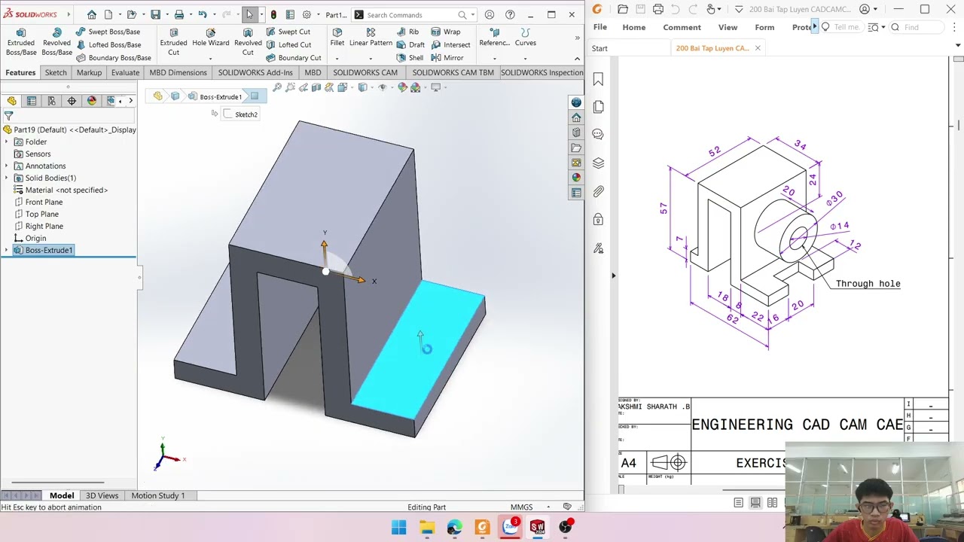Open the Motion Study 1 tab
The height and width of the screenshot is (542, 964).
[x=157, y=495]
